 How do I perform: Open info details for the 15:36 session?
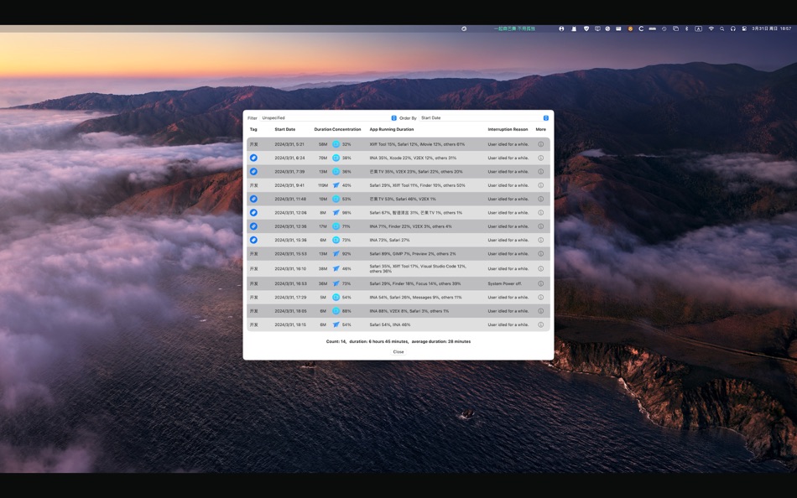click(541, 240)
